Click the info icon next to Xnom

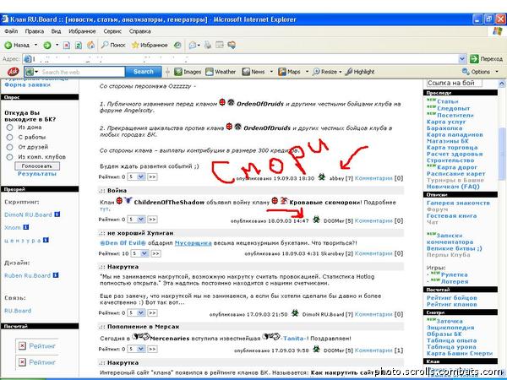[x=26, y=227]
